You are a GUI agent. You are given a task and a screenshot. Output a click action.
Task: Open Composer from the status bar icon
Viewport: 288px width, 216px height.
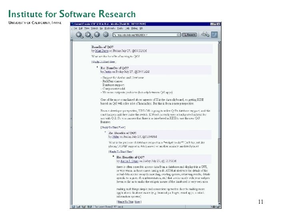84,207
